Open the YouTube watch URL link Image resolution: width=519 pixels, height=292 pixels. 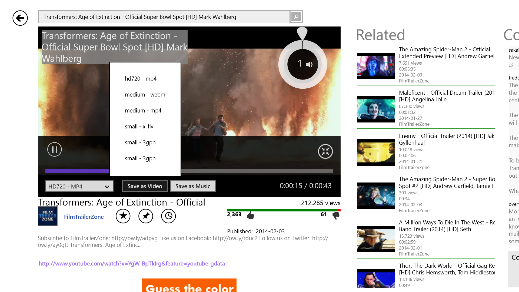pyautogui.click(x=132, y=263)
